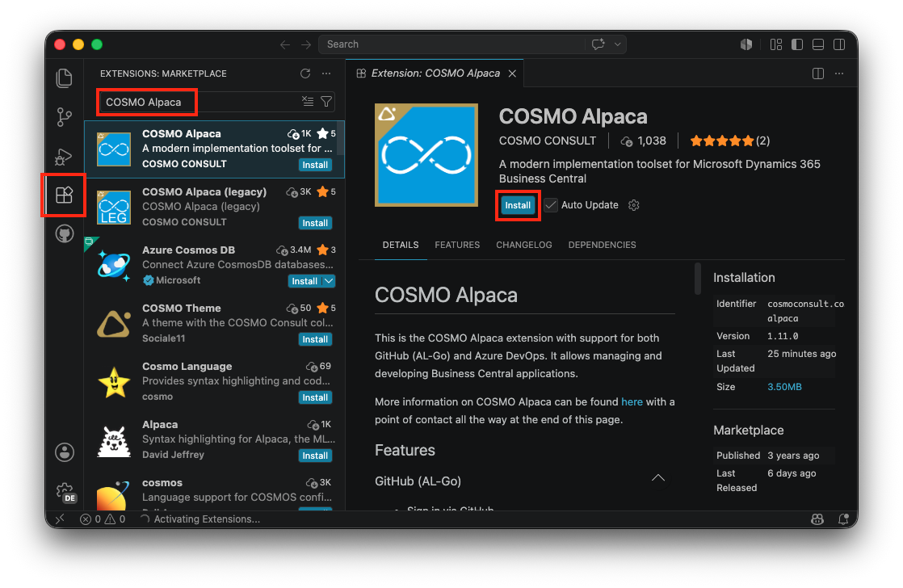The image size is (903, 588).
Task: Install Azure Cosmos DB extension
Action: (x=304, y=281)
